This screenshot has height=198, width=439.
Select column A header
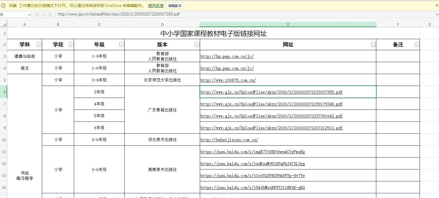point(25,24)
